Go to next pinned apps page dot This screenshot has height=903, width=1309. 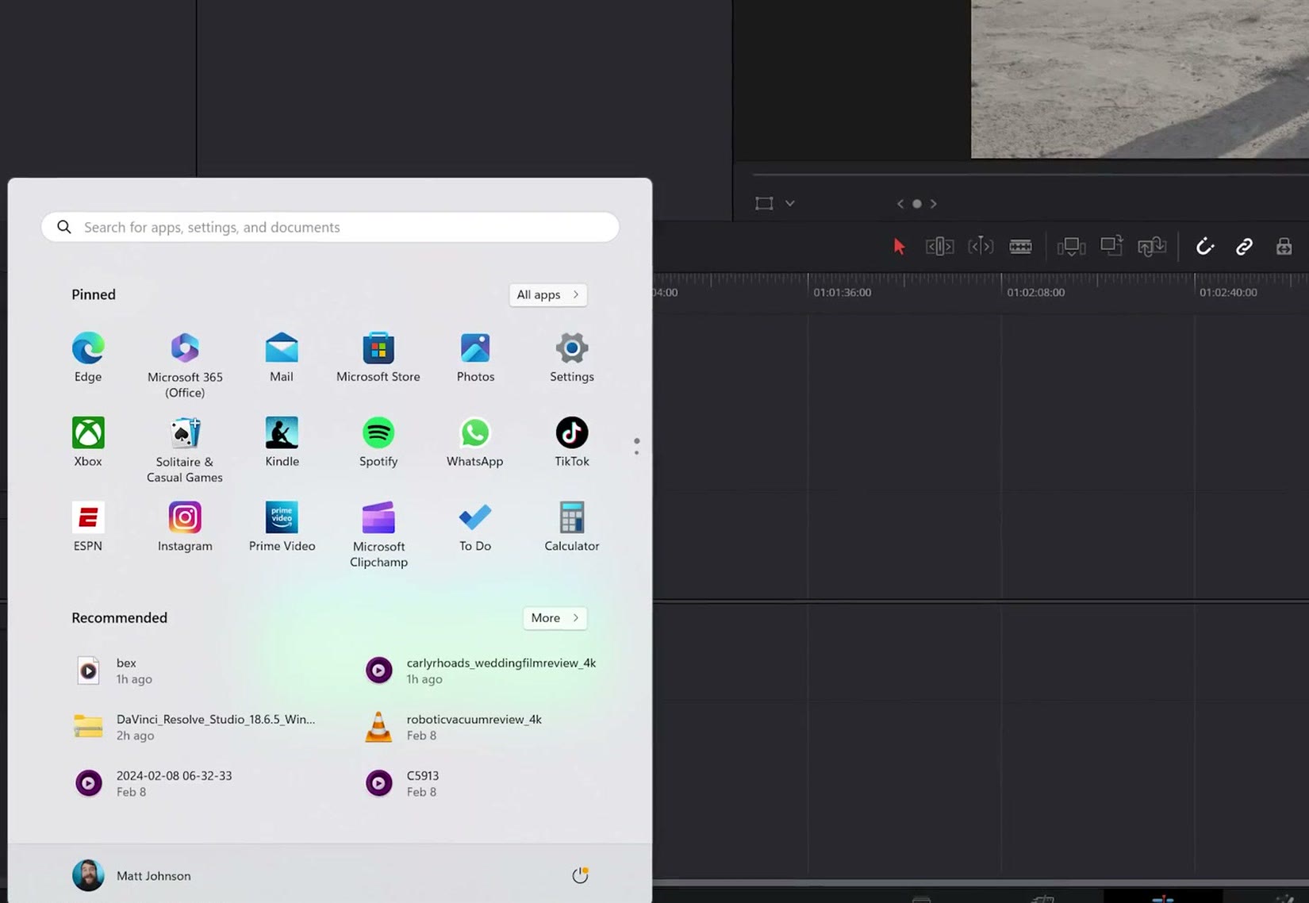tap(636, 452)
